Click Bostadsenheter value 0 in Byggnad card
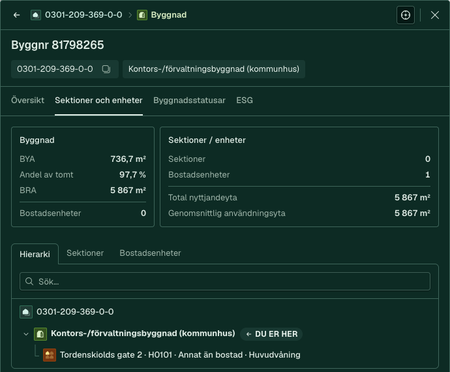The height and width of the screenshot is (372, 450). tap(143, 213)
